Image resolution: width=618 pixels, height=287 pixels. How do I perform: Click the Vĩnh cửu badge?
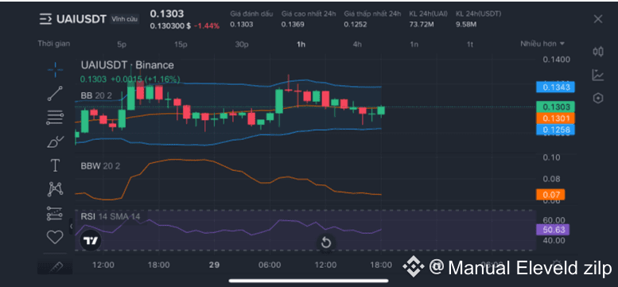click(124, 19)
